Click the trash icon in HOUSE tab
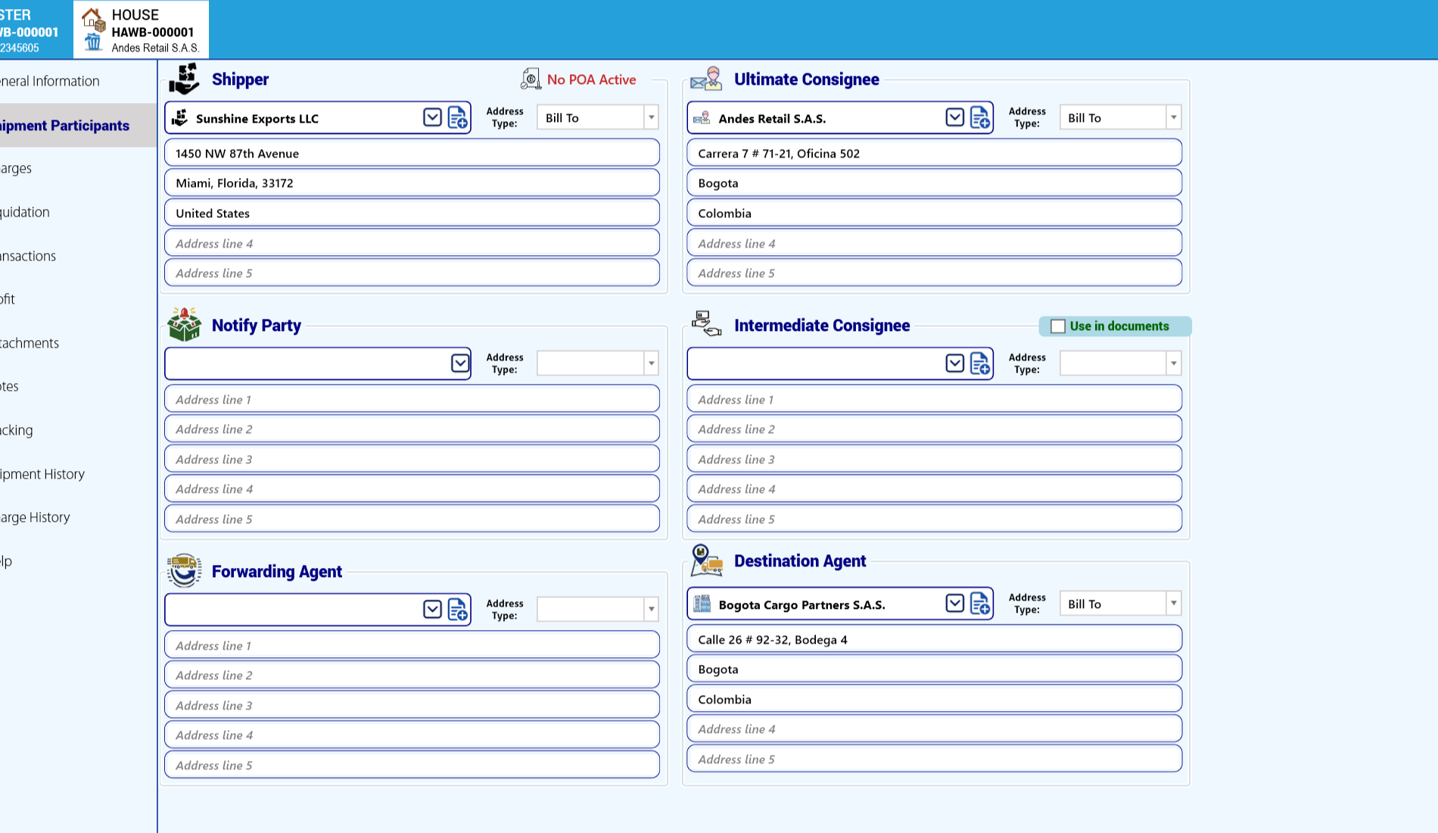Screen dimensions: 1438x833 pos(93,42)
